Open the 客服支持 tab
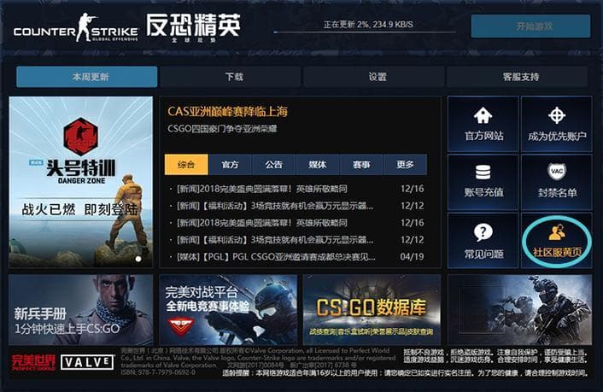Image resolution: width=603 pixels, height=392 pixels. click(x=518, y=77)
